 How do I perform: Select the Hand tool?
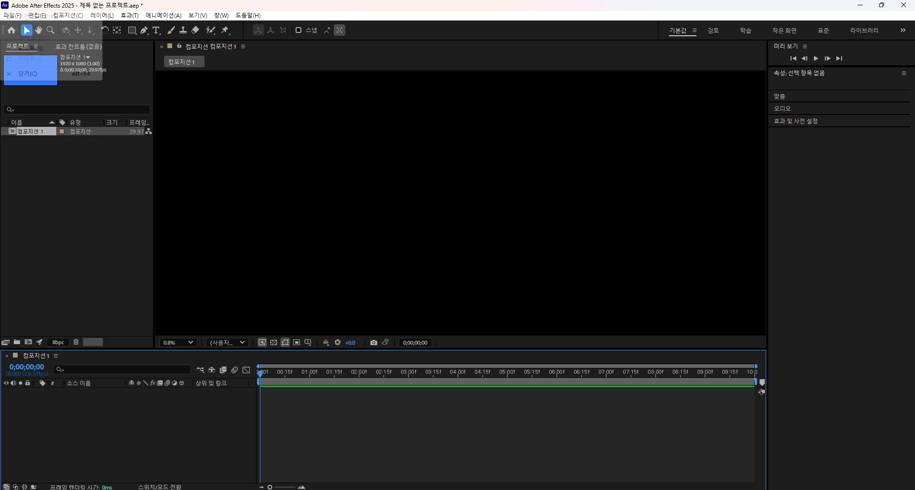pyautogui.click(x=39, y=30)
